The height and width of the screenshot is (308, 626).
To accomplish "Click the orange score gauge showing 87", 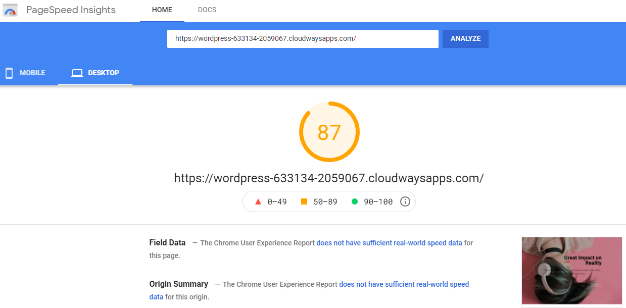I will [329, 132].
